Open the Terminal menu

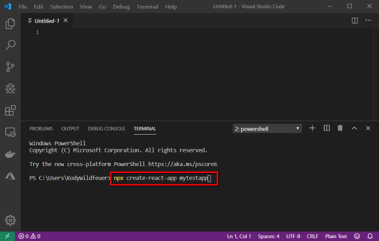click(x=147, y=7)
